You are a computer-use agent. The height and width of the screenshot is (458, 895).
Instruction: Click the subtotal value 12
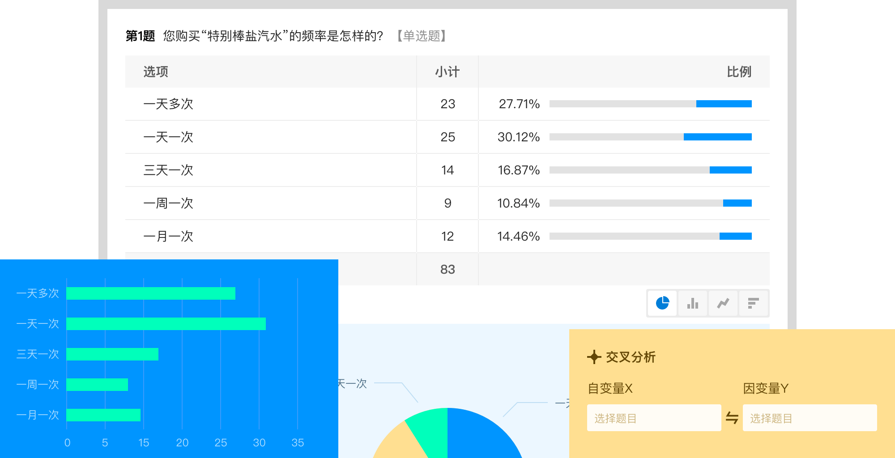[447, 236]
